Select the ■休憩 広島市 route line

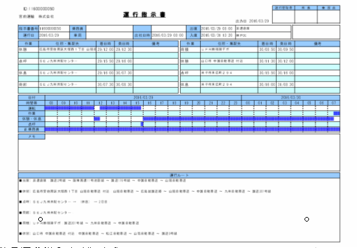coord(145,191)
